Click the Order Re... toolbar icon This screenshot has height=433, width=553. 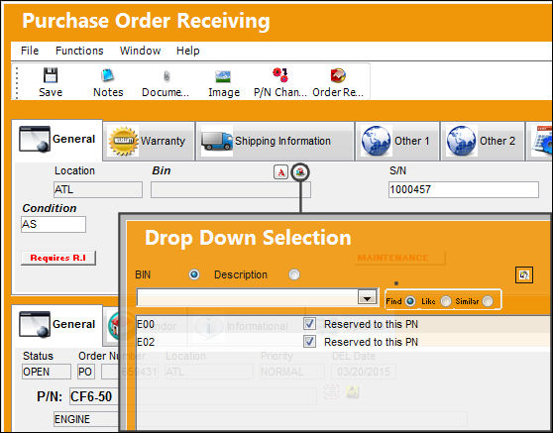click(338, 75)
